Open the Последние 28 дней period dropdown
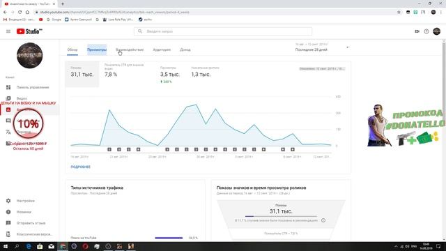446x251 pixels. point(322,47)
